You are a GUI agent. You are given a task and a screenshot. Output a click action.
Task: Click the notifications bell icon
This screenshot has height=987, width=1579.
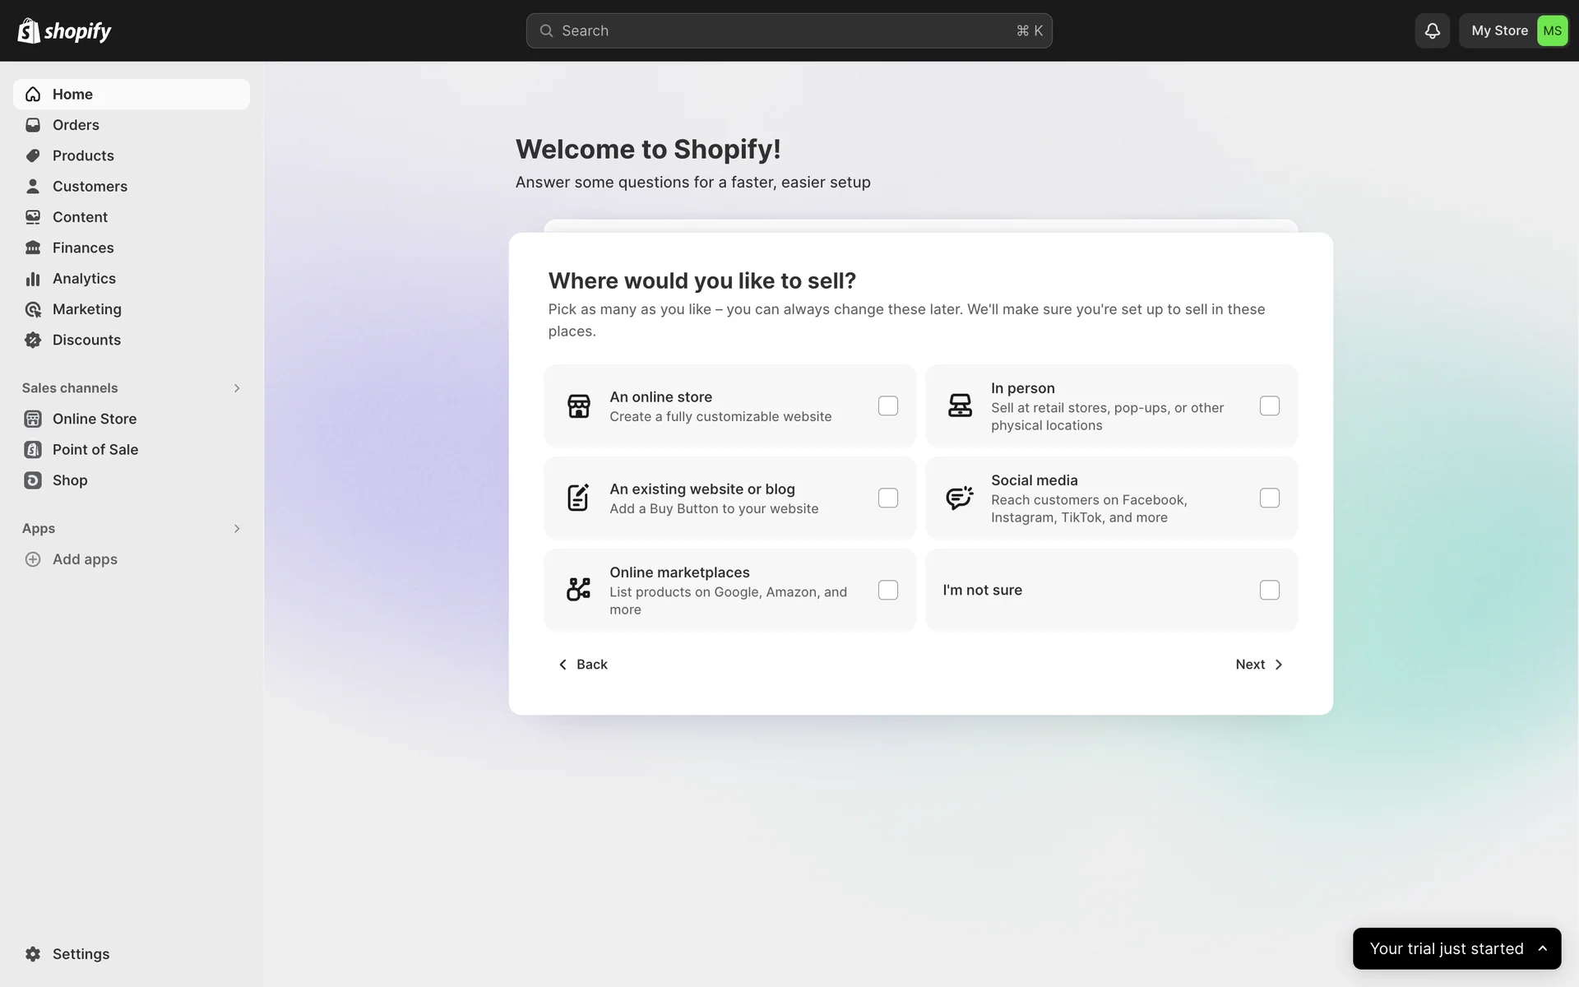click(x=1432, y=30)
